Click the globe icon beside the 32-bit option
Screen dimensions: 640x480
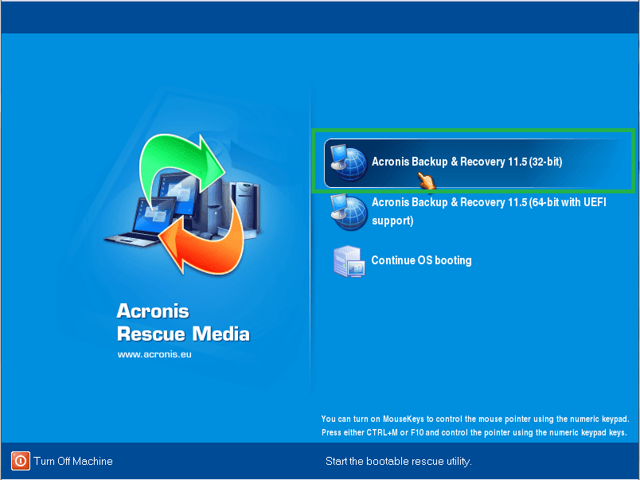click(349, 162)
